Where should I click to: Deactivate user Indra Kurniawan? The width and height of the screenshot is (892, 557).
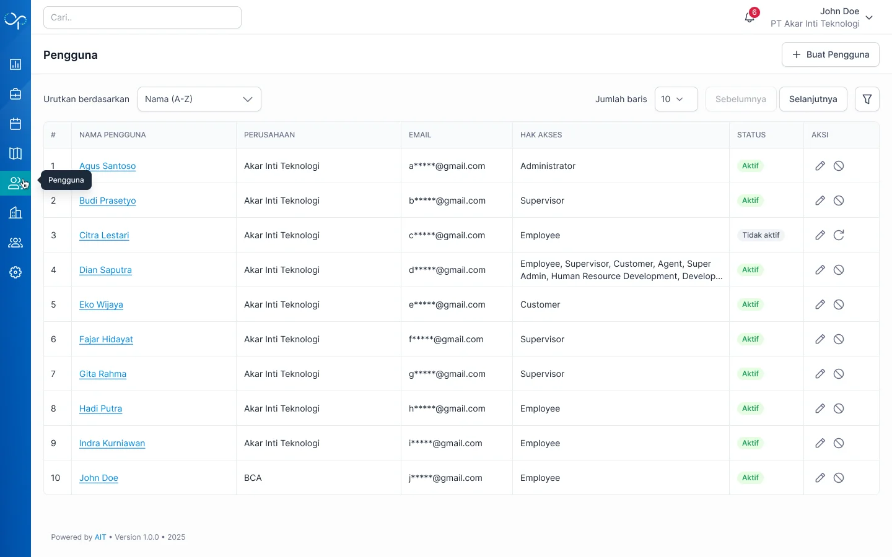[x=839, y=443]
